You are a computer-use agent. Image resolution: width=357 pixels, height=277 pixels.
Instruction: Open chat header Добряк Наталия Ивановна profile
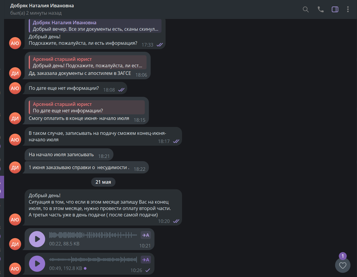[x=42, y=6]
